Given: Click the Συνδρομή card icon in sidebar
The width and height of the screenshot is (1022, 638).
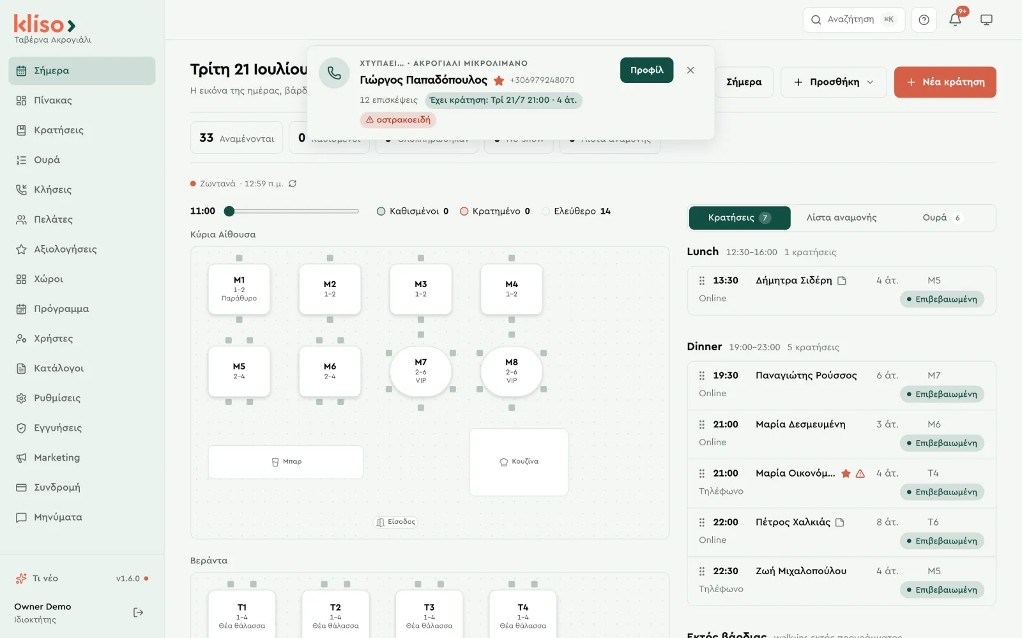Looking at the screenshot, I should coord(21,487).
